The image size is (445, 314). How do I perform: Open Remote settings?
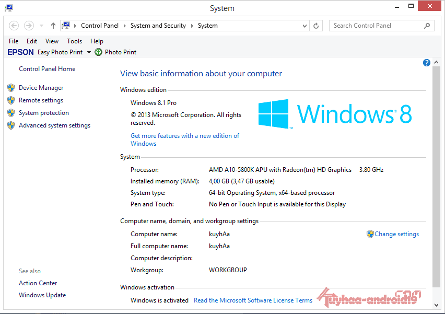[41, 100]
